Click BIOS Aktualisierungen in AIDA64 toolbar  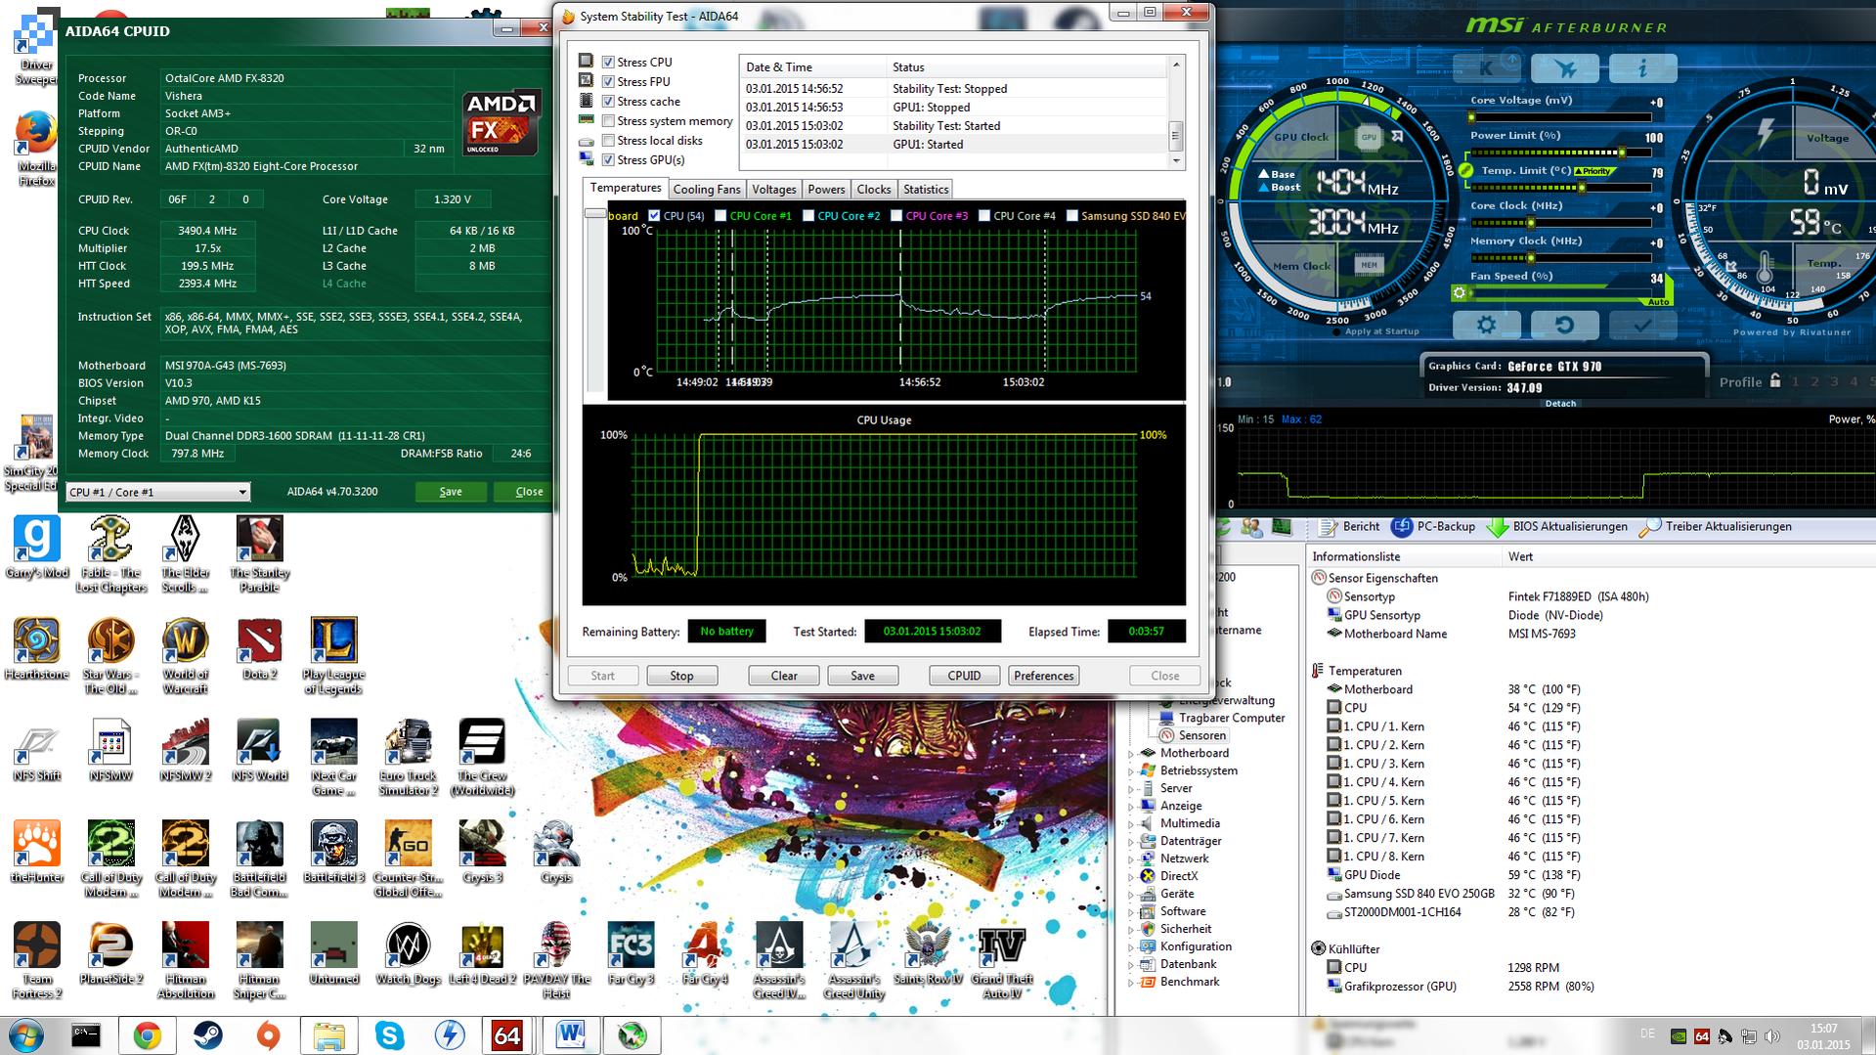[x=1557, y=527]
